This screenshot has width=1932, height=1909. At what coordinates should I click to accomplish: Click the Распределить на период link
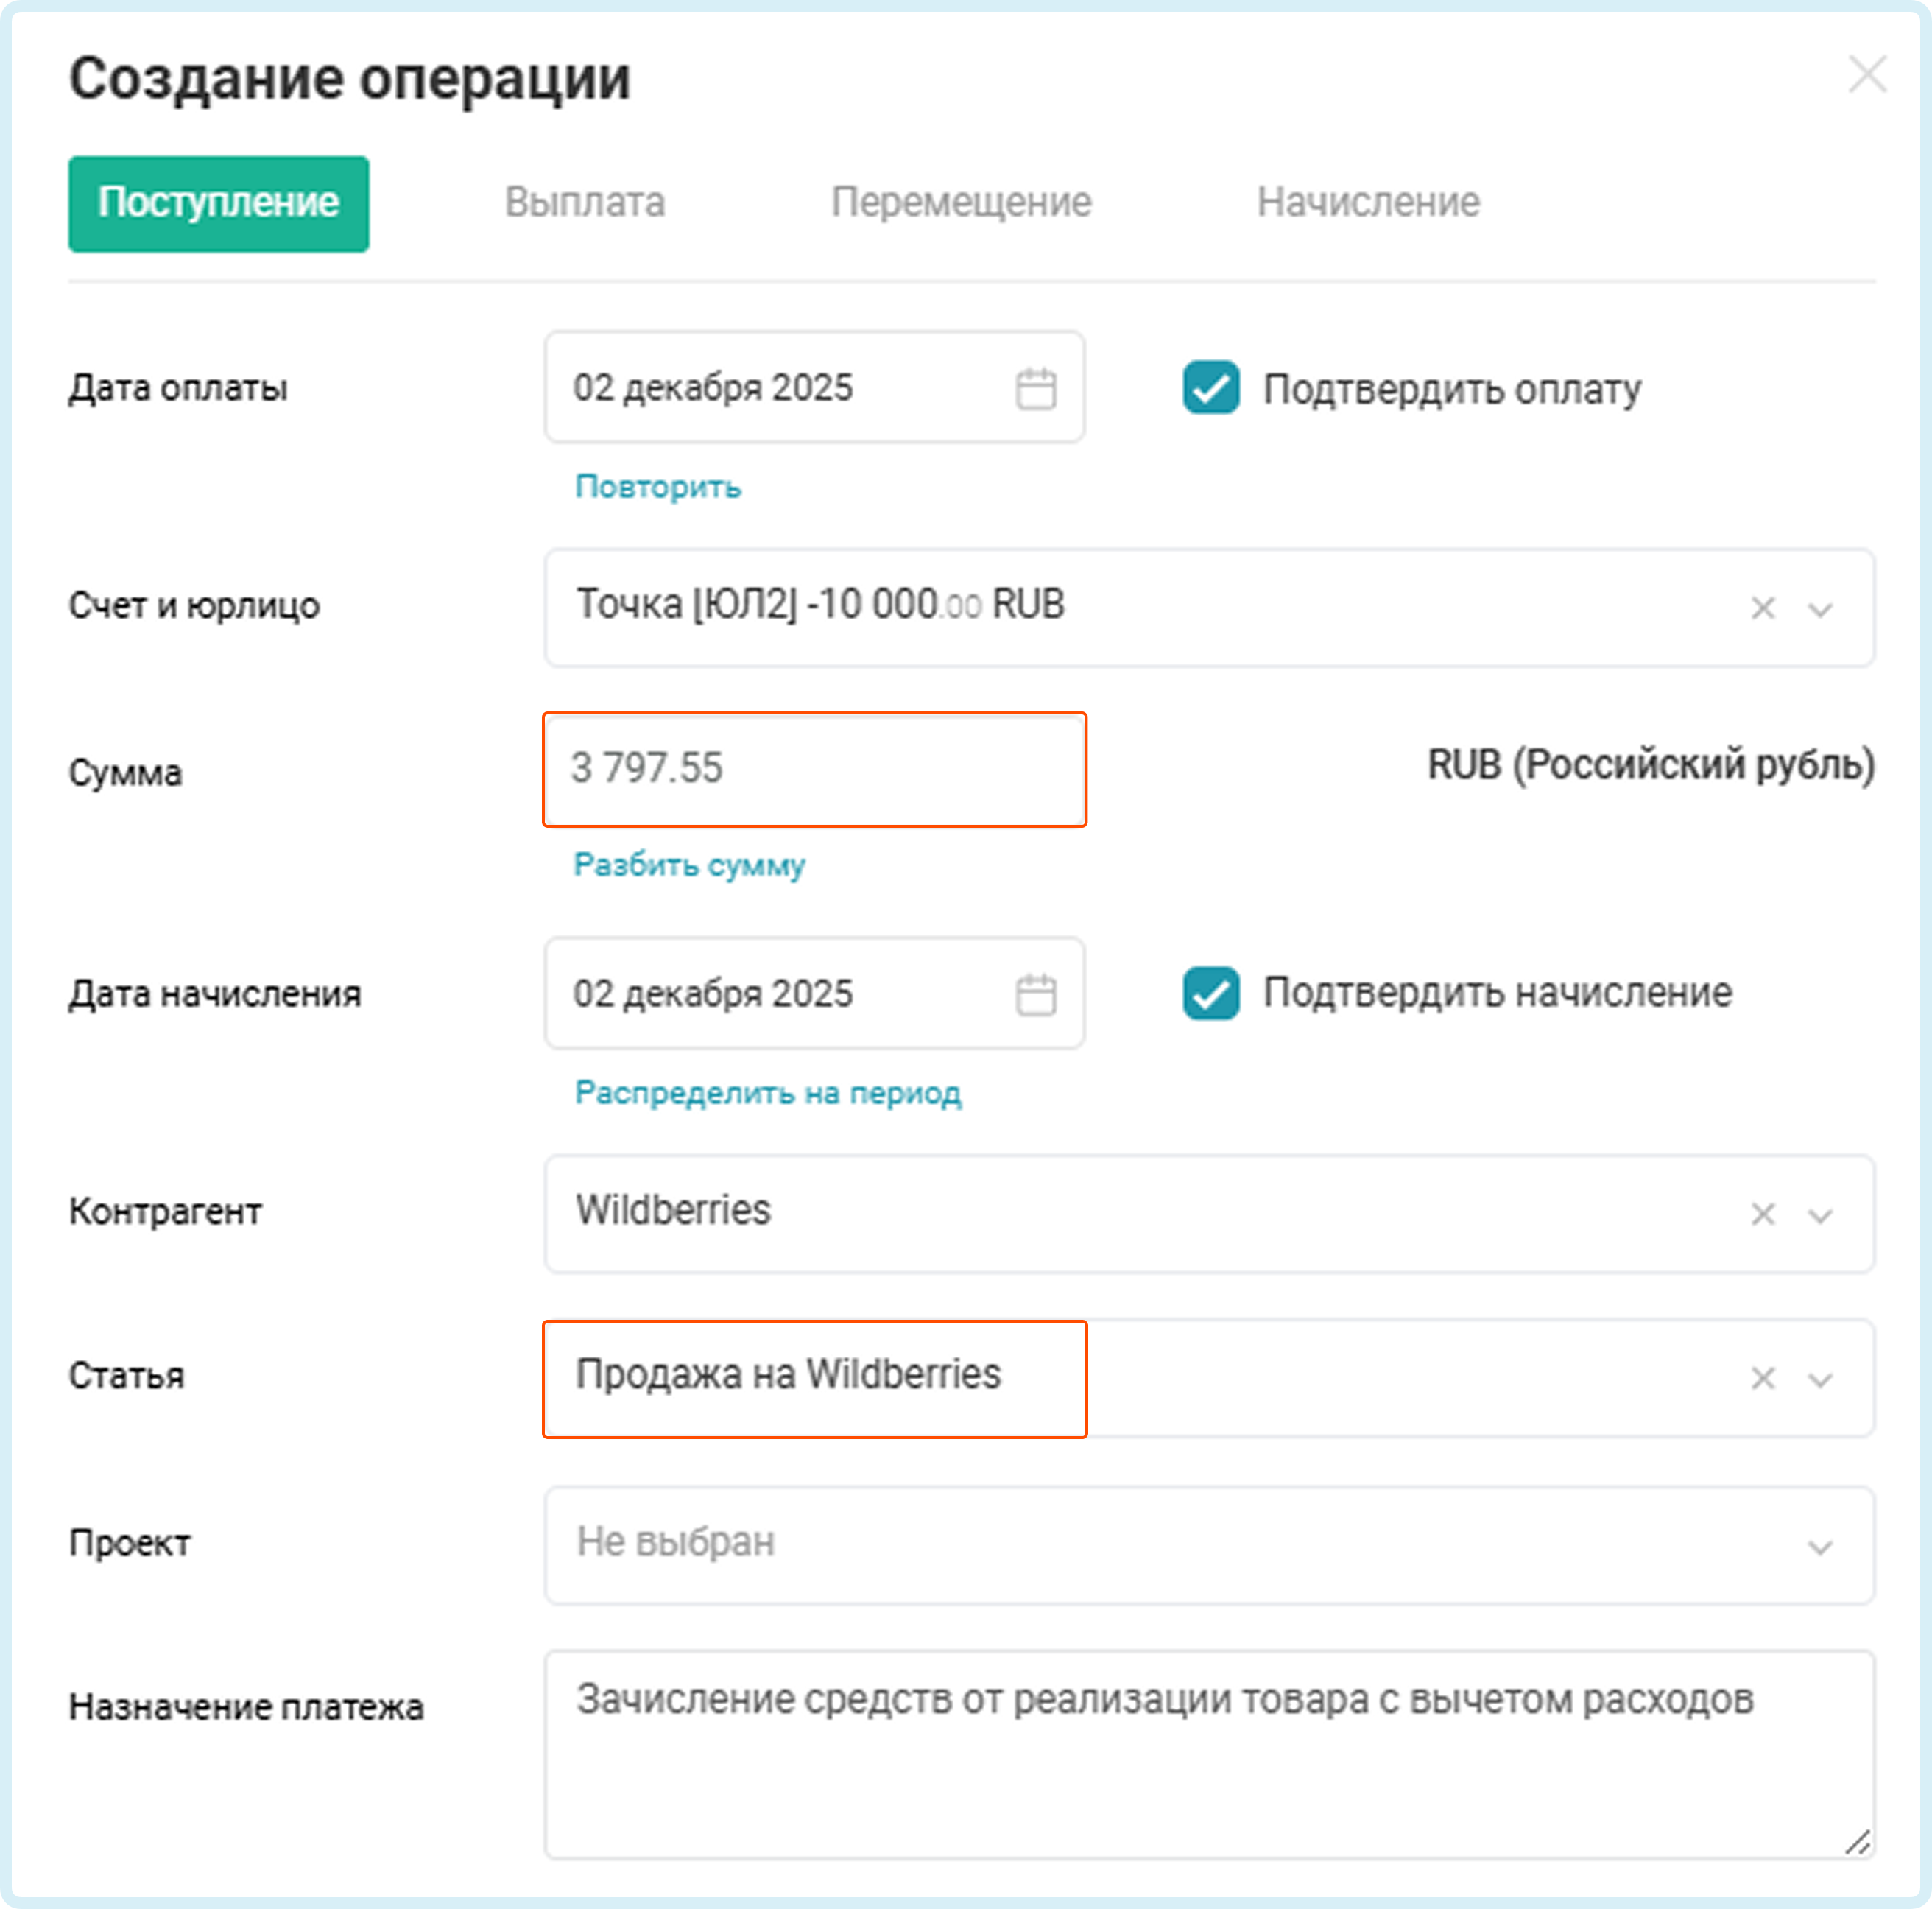tap(767, 1092)
